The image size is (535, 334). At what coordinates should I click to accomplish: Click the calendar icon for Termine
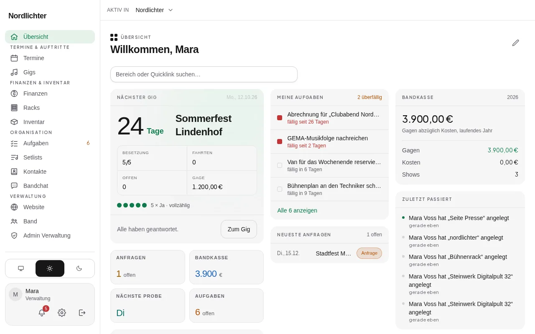click(14, 58)
